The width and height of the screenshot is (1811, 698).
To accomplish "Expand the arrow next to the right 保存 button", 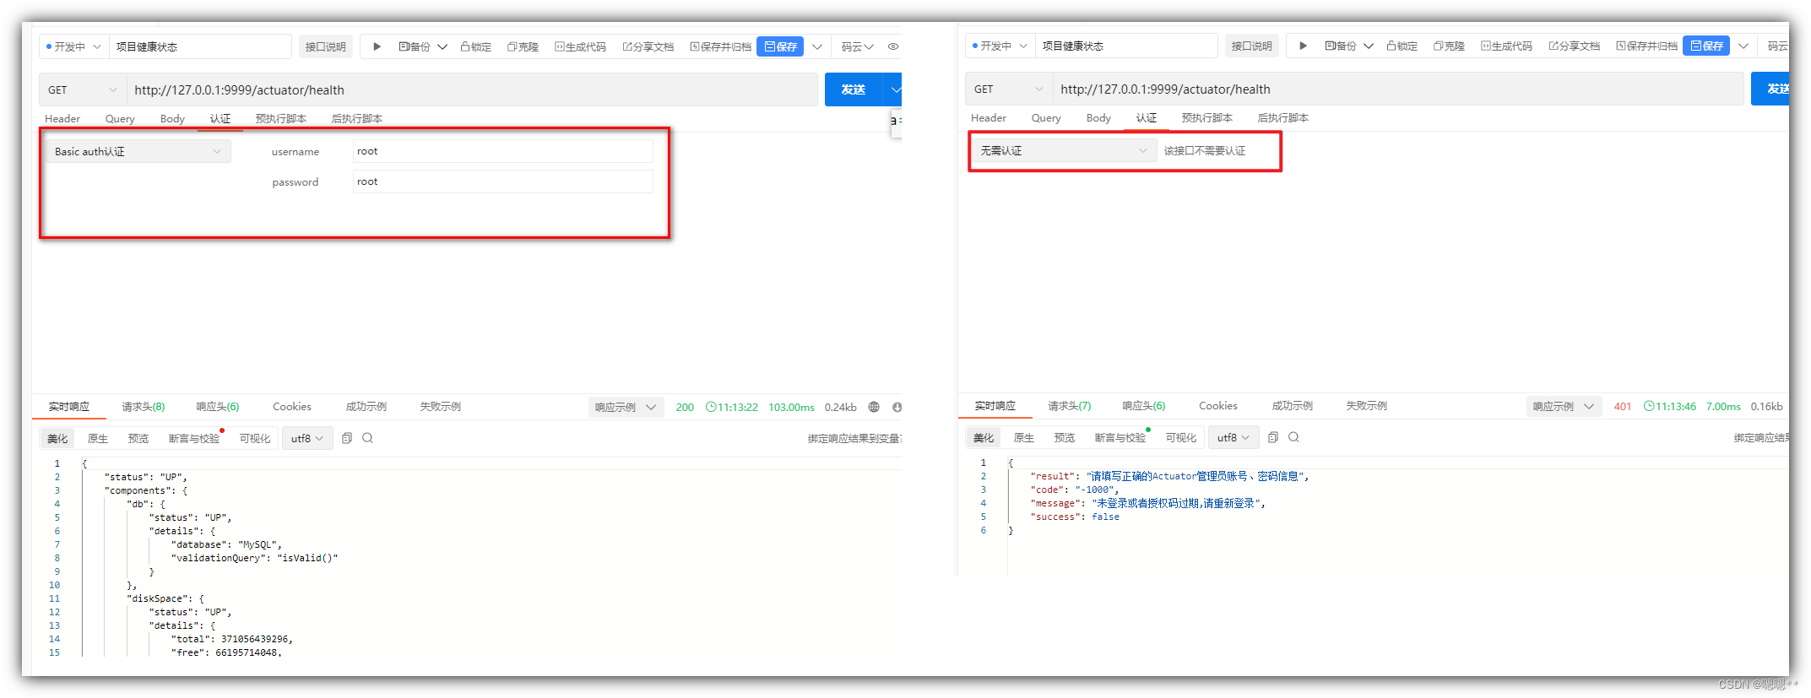I will click(x=1743, y=46).
